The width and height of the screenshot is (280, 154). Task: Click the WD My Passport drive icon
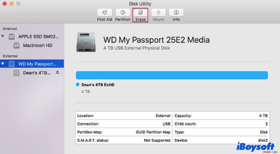(x=12, y=64)
